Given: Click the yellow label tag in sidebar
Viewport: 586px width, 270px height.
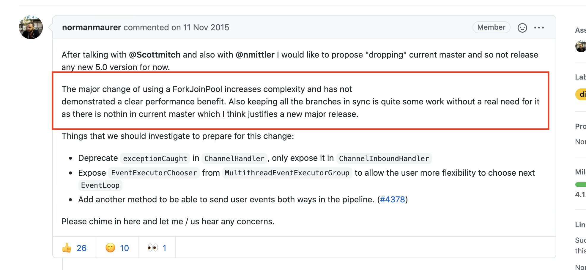Looking at the screenshot, I should tap(581, 94).
